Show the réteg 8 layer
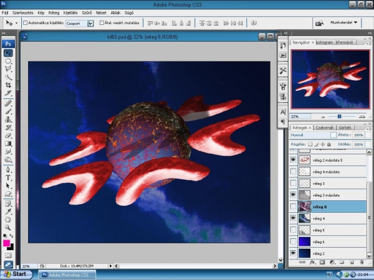The width and height of the screenshot is (374, 280). tap(293, 207)
